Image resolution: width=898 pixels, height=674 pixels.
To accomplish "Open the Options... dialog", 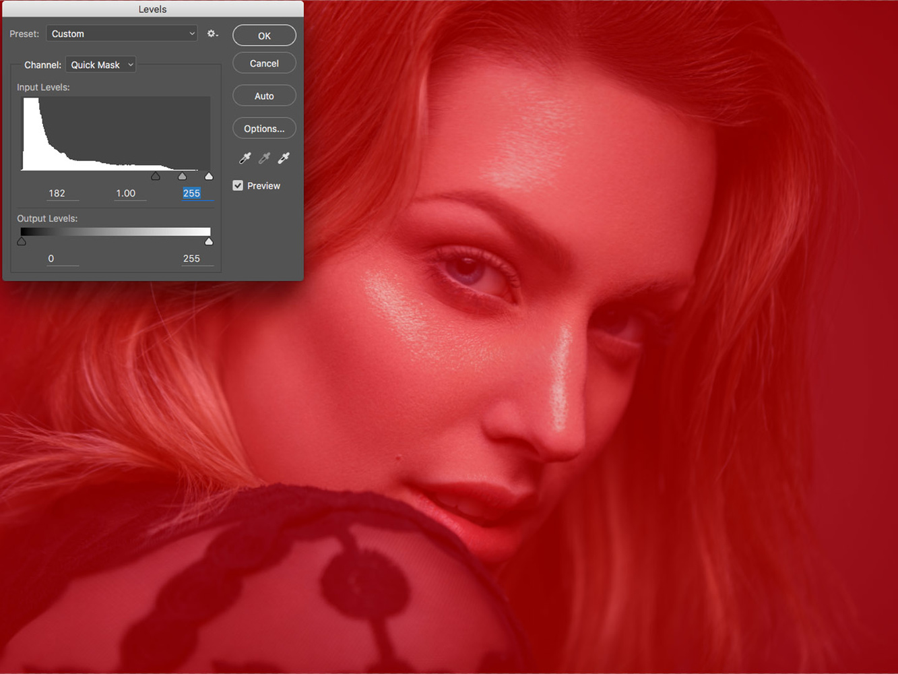I will [264, 128].
